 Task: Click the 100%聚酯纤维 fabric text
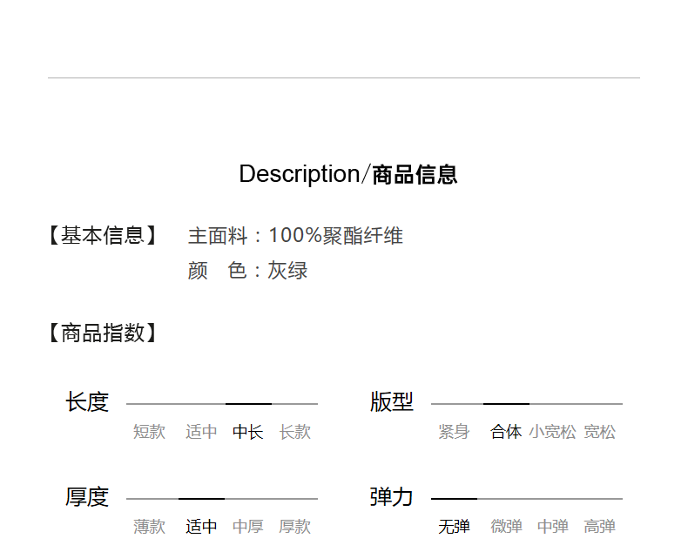(335, 236)
